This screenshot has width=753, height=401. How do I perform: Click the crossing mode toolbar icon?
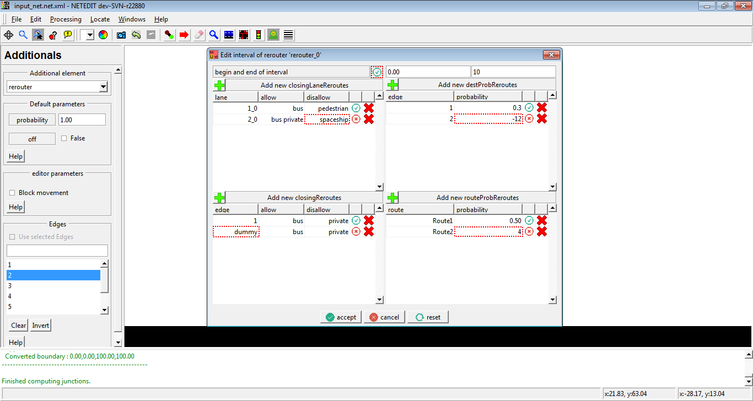coord(288,35)
